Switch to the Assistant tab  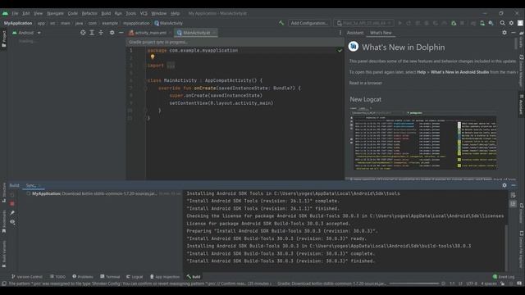(355, 33)
